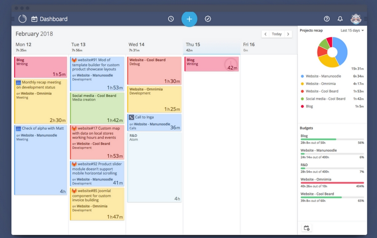Select the Mon 12 day header
The width and height of the screenshot is (377, 238).
(x=24, y=45)
